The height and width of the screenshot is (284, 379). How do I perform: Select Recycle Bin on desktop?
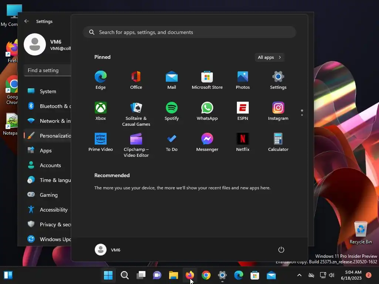(x=360, y=233)
